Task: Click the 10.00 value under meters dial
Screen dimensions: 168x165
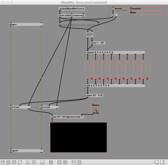Action: 95,113
